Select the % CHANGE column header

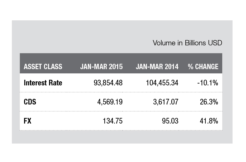click(203, 67)
